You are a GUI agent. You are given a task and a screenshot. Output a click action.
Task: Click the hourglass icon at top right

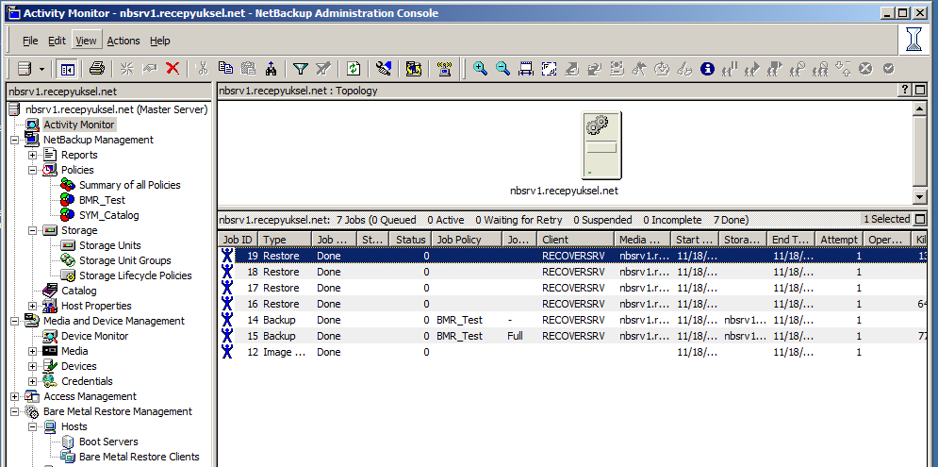(x=913, y=41)
